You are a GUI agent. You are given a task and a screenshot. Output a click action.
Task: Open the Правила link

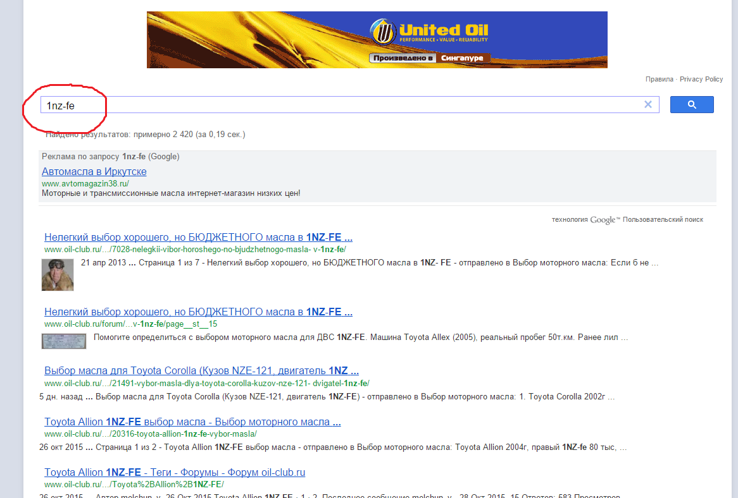(x=659, y=79)
